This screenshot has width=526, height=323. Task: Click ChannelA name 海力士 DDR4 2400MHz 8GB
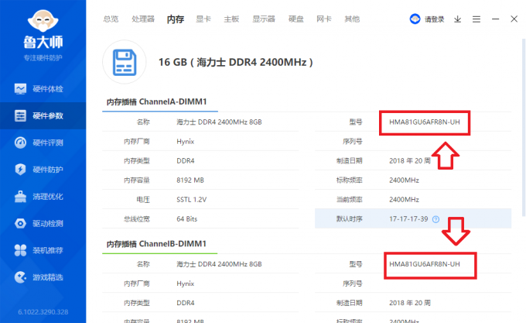219,122
